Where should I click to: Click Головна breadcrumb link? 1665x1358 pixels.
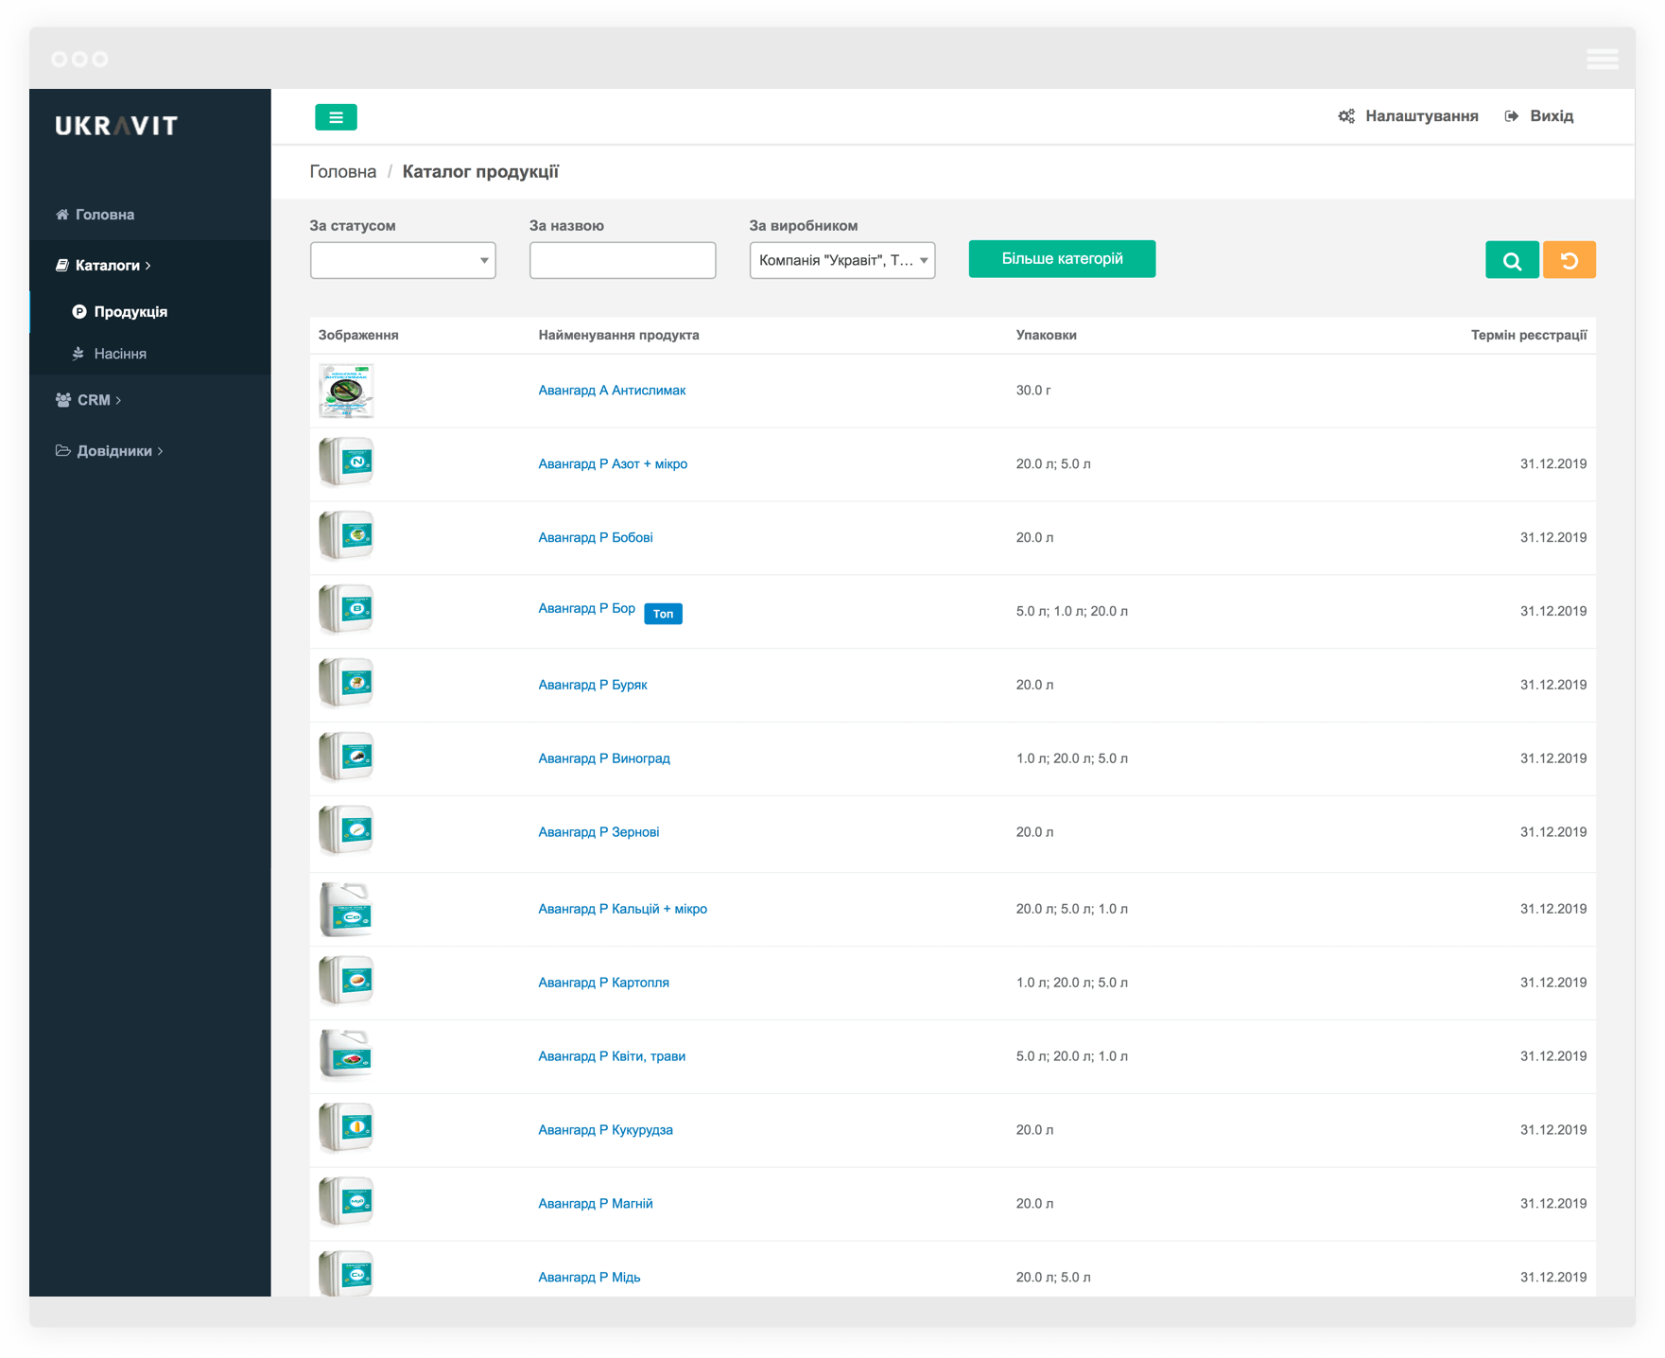click(343, 172)
